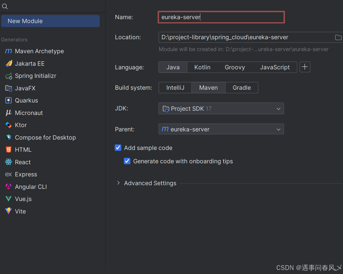Viewport: 343px width, 274px height.
Task: Set build system to Maven
Action: pyautogui.click(x=209, y=88)
